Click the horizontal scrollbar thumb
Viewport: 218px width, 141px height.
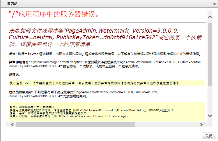coord(76,124)
